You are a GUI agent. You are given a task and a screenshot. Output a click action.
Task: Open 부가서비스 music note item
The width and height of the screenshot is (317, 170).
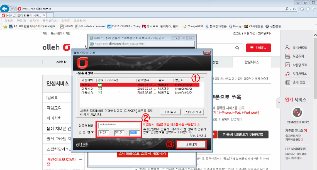point(296,74)
